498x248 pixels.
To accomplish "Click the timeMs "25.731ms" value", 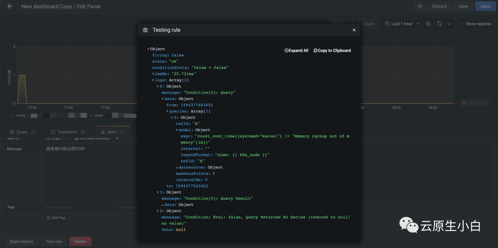I will (184, 74).
